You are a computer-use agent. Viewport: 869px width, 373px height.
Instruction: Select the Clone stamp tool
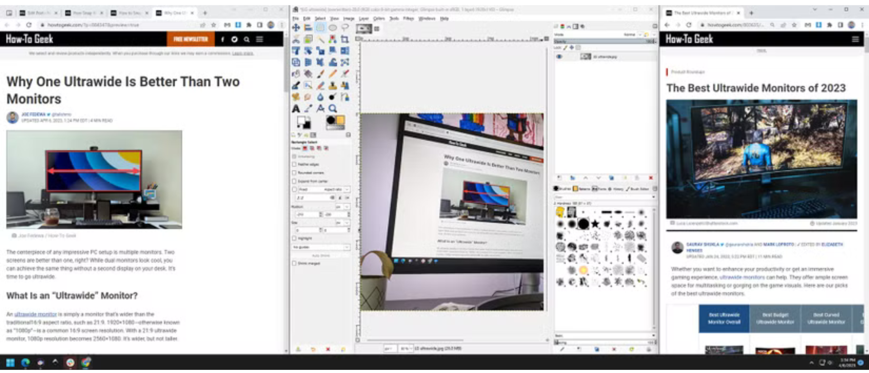pyautogui.click(x=332, y=85)
